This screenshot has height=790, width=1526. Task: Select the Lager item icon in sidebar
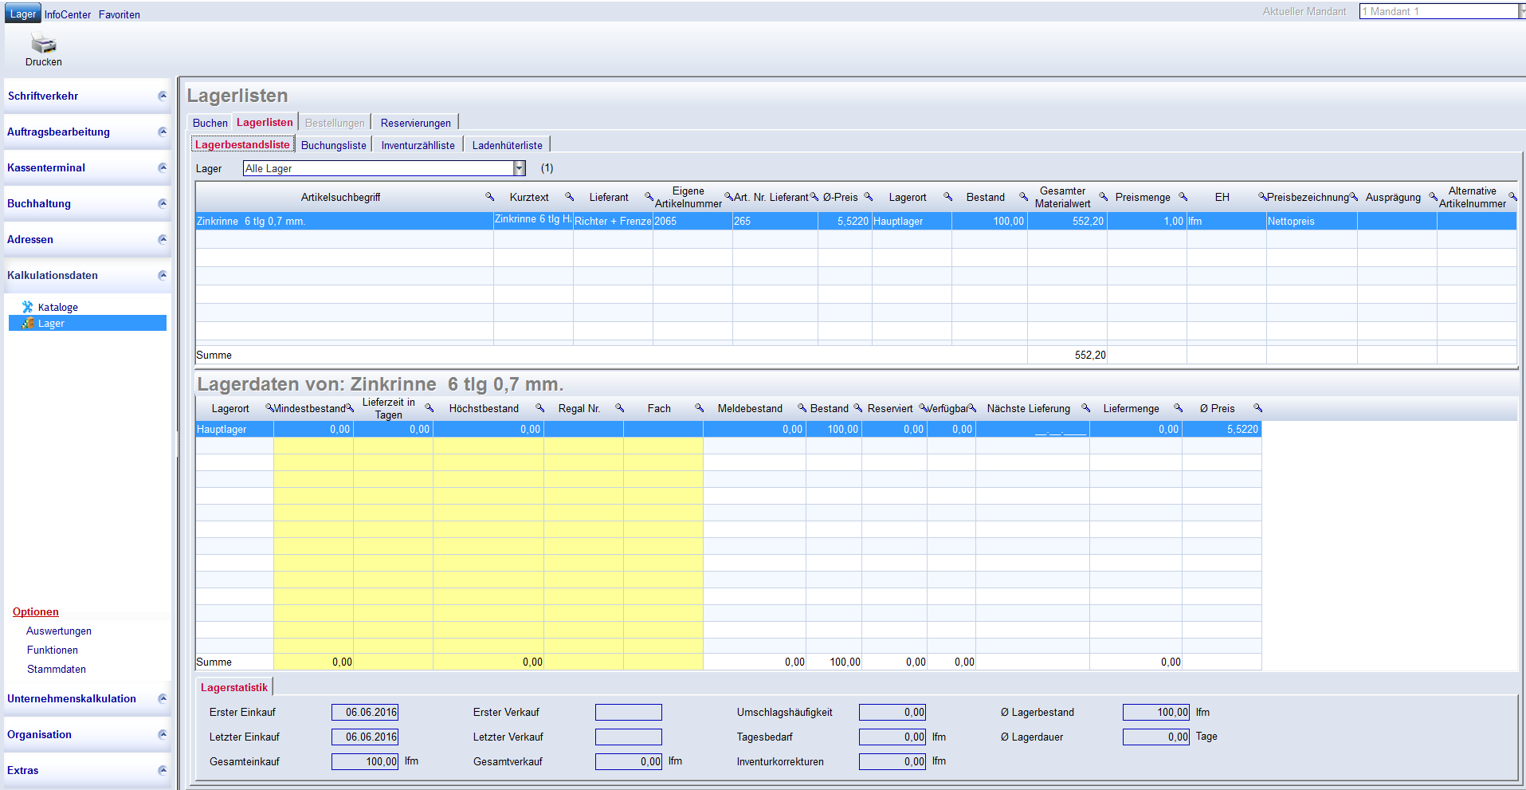[x=28, y=323]
